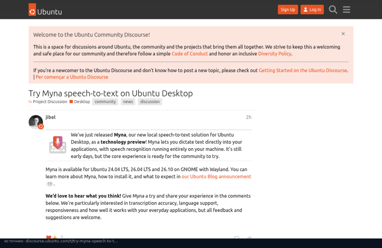Open the Diversity Policy link

pyautogui.click(x=275, y=54)
